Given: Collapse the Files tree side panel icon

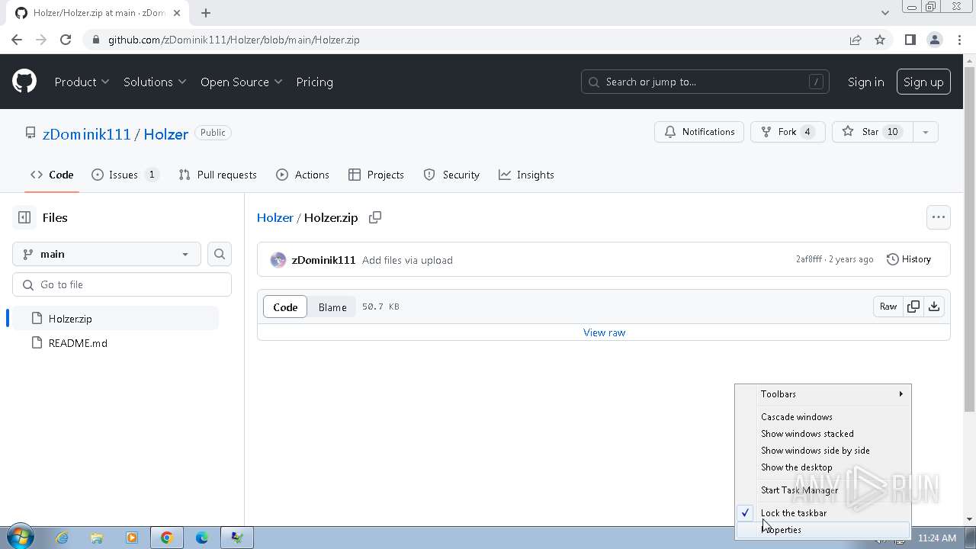Looking at the screenshot, I should (x=24, y=217).
